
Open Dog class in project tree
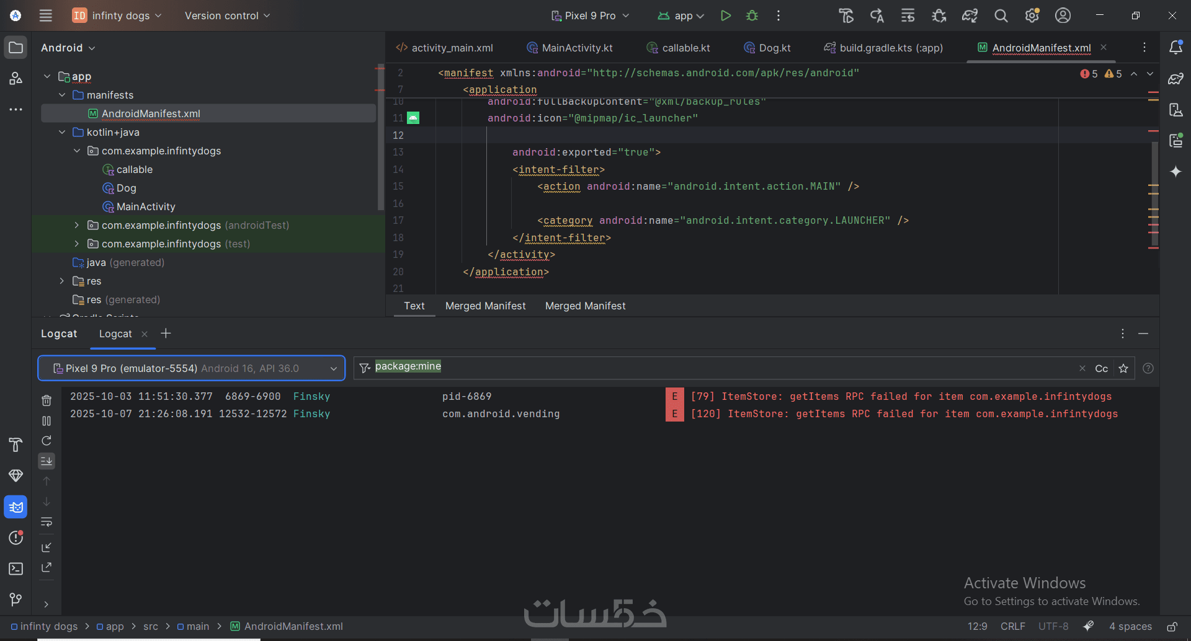(126, 188)
